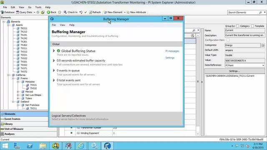Select TX211 under Assets
The image size is (267, 150).
24,28
